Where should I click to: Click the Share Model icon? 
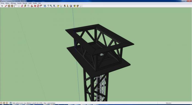pos(78,6)
